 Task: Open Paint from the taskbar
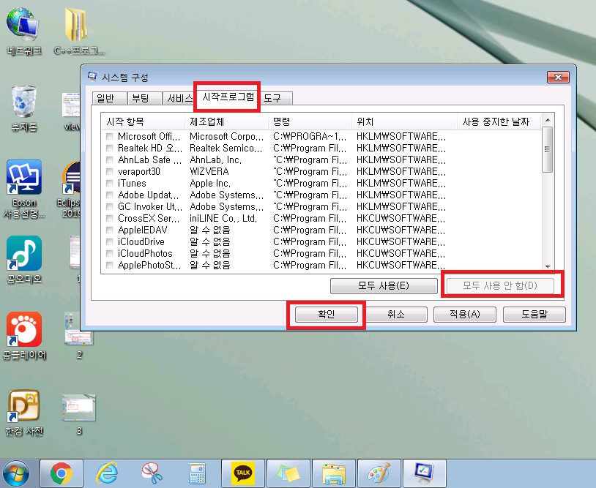tap(379, 473)
